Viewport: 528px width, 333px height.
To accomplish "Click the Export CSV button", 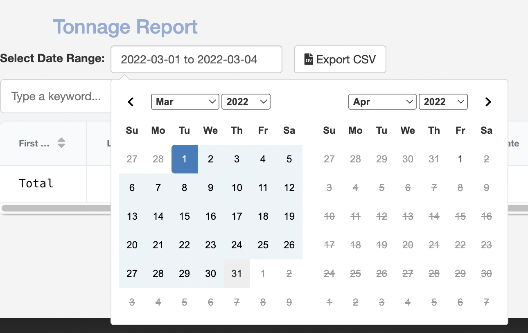I will coord(340,59).
